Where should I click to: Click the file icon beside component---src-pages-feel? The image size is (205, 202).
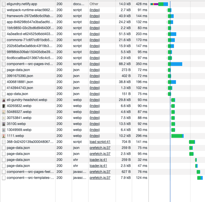(4, 172)
